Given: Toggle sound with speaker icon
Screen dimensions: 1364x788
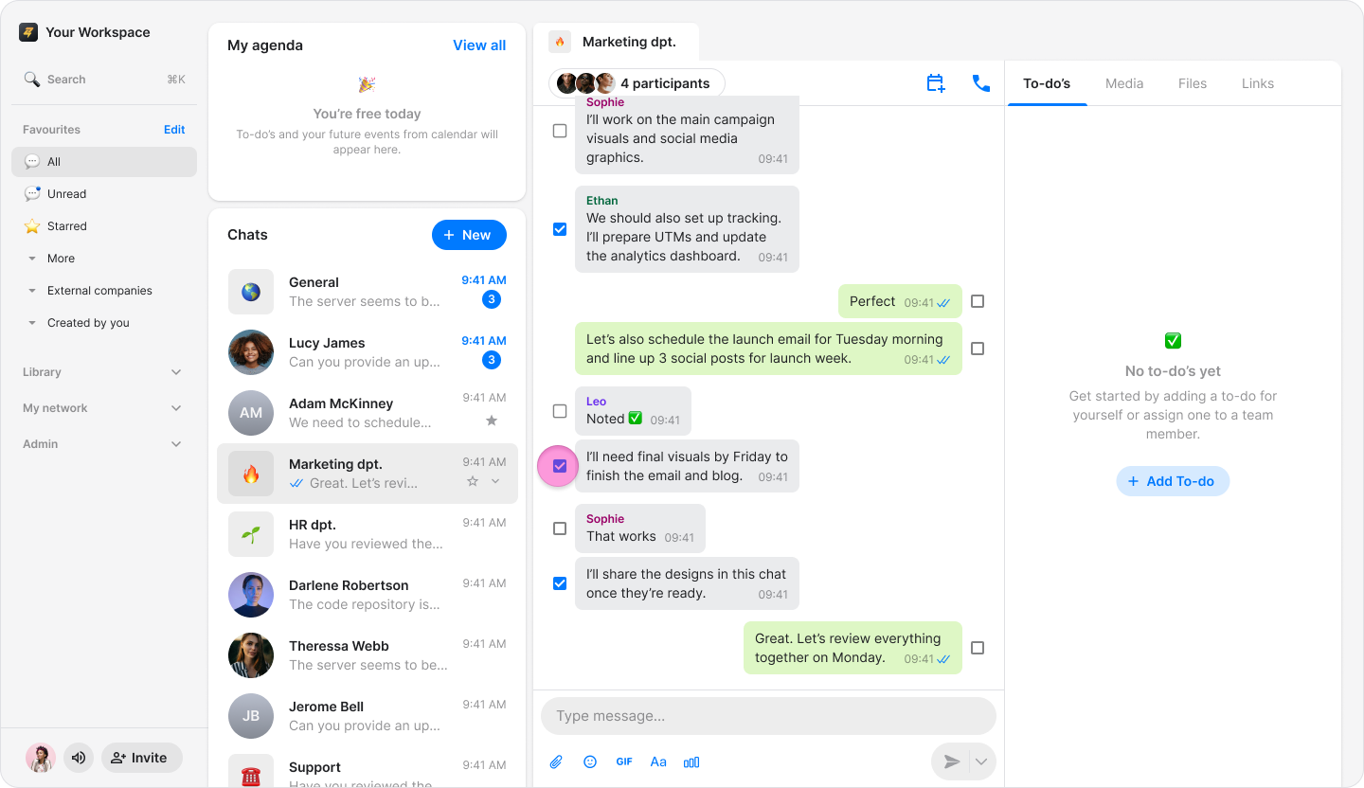Looking at the screenshot, I should pyautogui.click(x=79, y=758).
